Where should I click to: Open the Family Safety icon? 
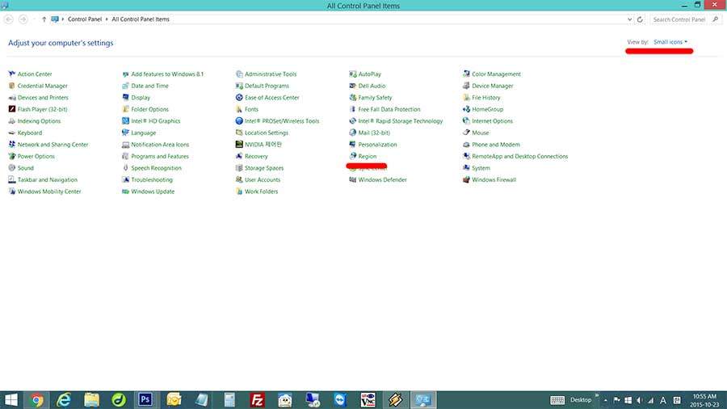pos(352,97)
